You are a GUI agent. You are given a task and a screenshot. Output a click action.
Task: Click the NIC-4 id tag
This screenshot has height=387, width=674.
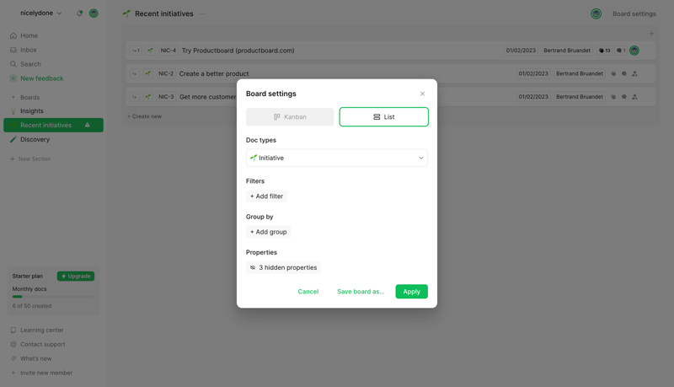point(168,51)
